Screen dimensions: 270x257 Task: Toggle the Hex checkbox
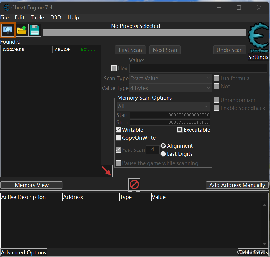pos(114,68)
